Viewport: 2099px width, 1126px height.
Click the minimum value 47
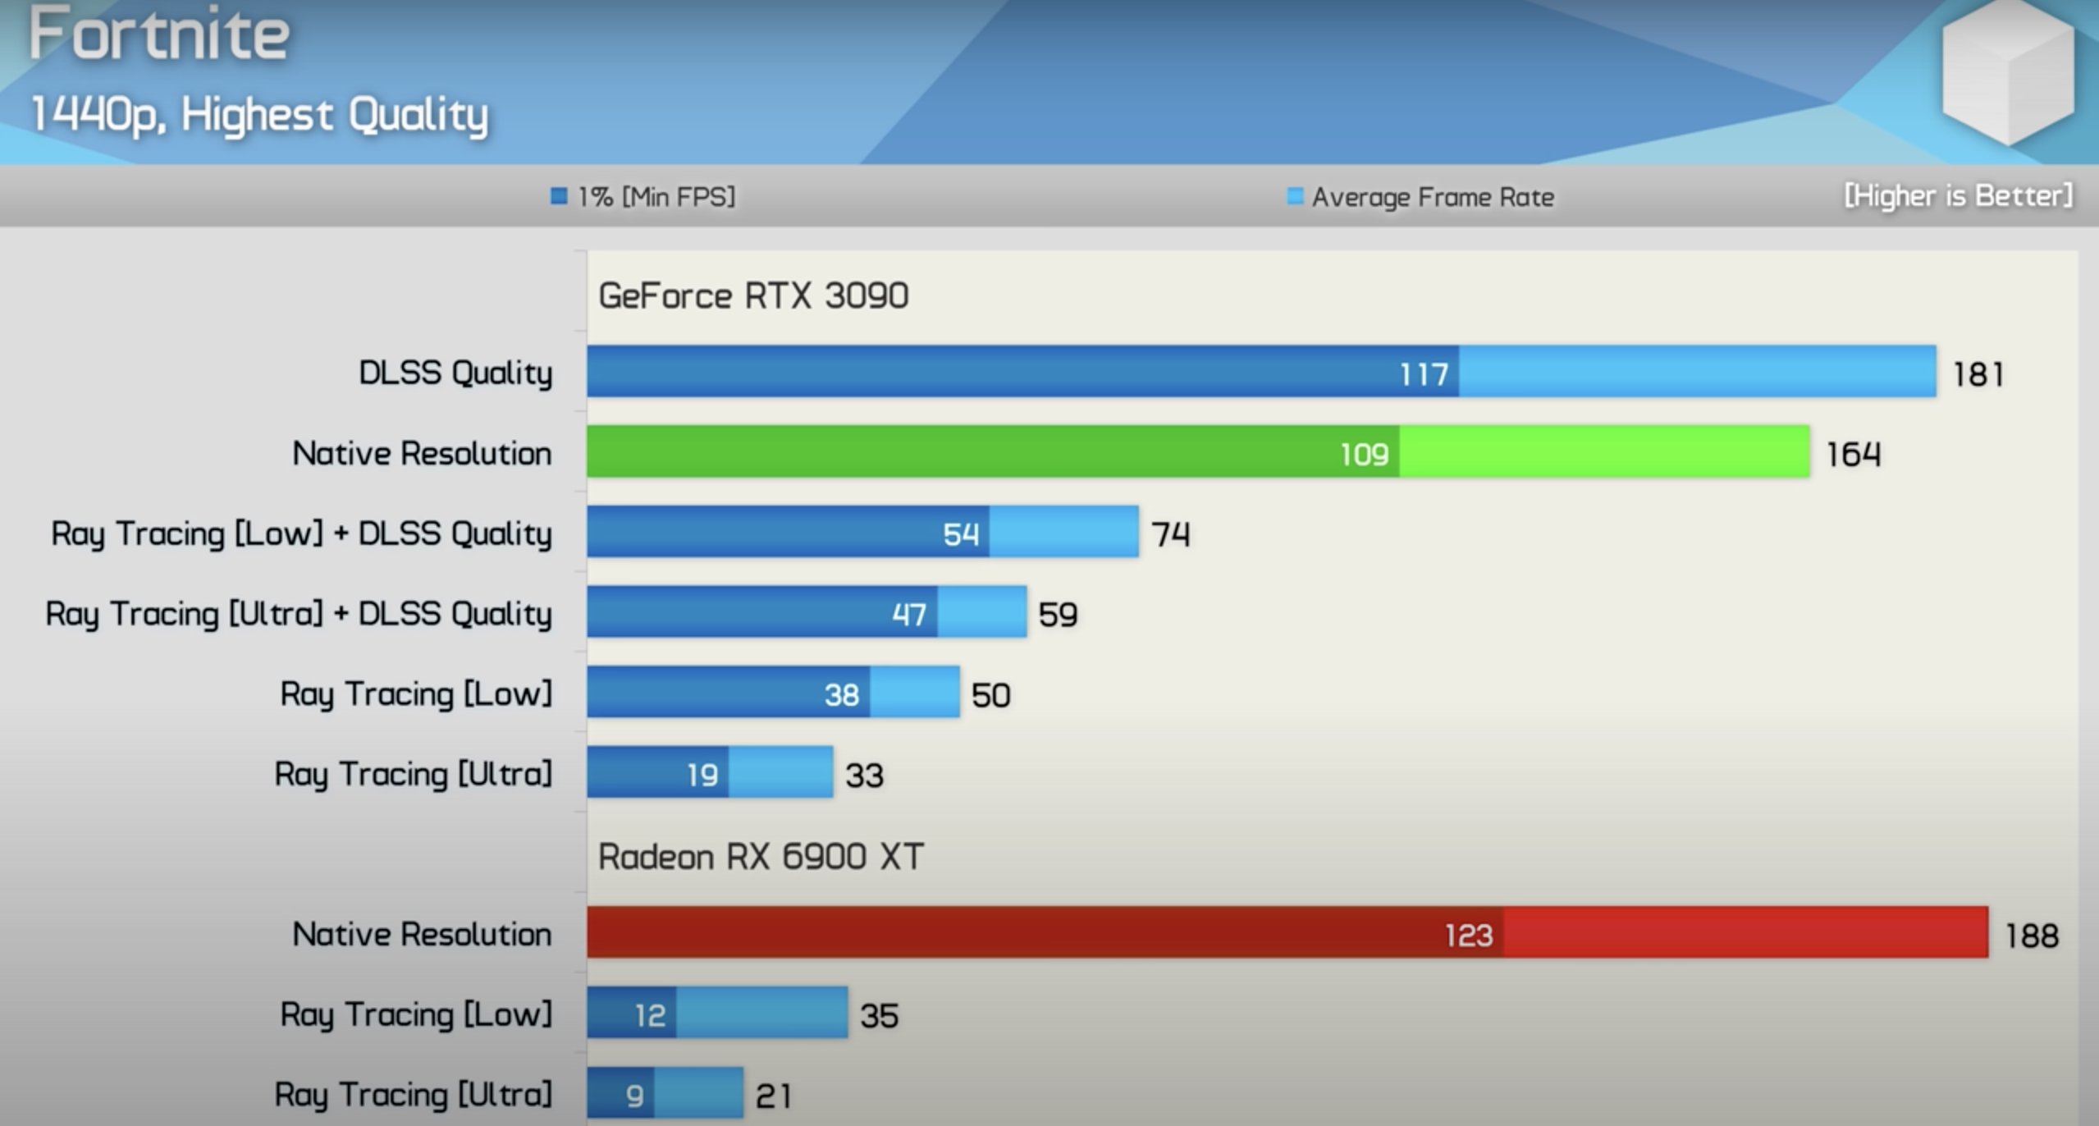[909, 615]
